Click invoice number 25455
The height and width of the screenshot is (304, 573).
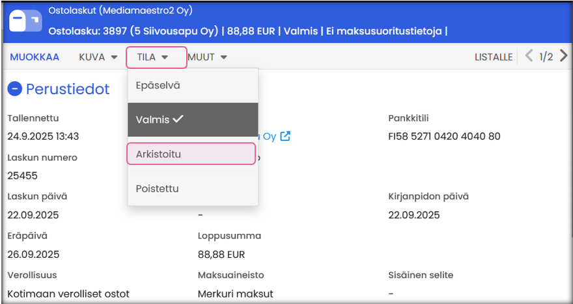coord(22,175)
